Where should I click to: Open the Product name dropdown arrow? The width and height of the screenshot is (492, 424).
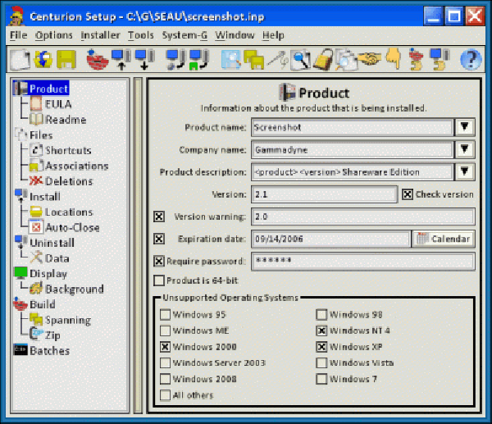click(465, 127)
